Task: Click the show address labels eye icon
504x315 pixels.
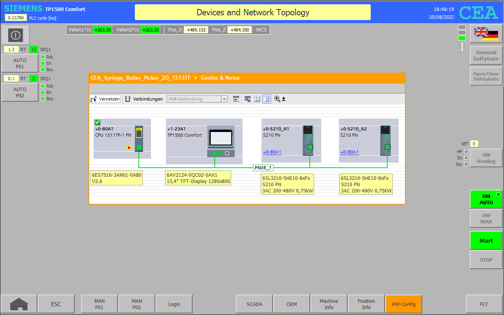Action: pyautogui.click(x=248, y=99)
